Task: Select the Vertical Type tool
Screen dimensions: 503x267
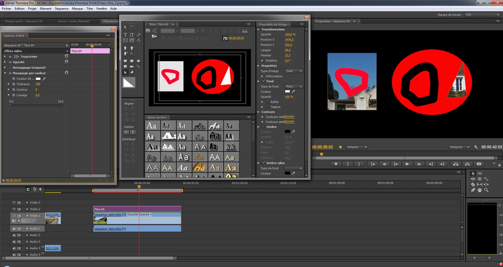Action: 132,35
